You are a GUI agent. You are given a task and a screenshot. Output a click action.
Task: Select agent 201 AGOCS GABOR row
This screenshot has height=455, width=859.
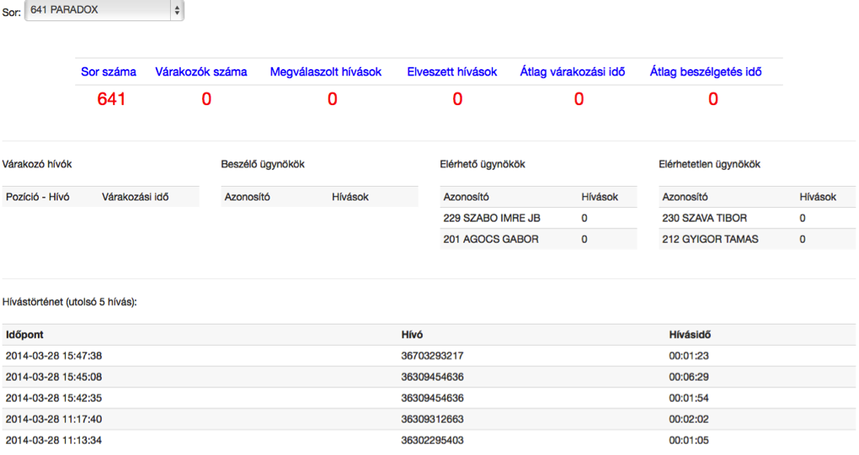coord(538,239)
